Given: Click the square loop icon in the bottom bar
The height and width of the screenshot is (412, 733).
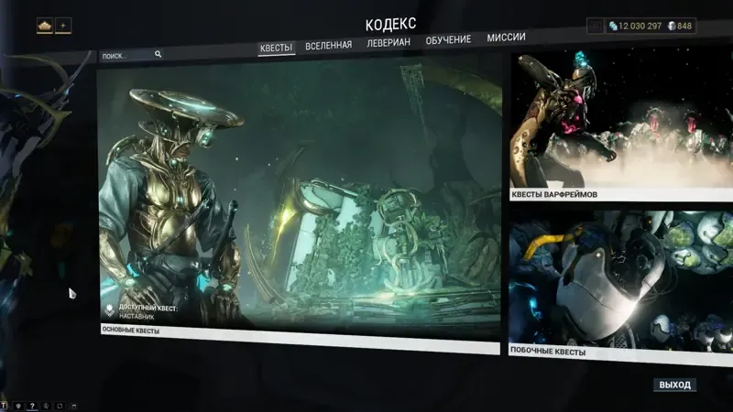Looking at the screenshot, I should pyautogui.click(x=60, y=406).
